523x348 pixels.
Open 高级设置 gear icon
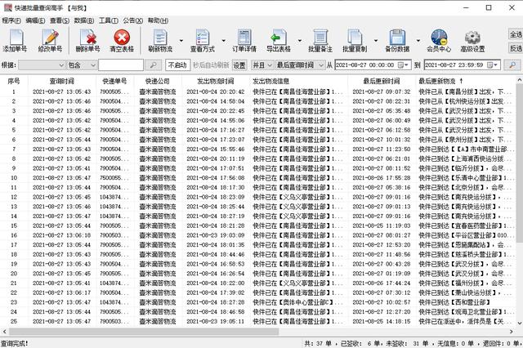coord(472,38)
